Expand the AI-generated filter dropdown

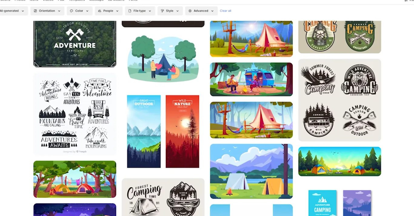coord(23,11)
